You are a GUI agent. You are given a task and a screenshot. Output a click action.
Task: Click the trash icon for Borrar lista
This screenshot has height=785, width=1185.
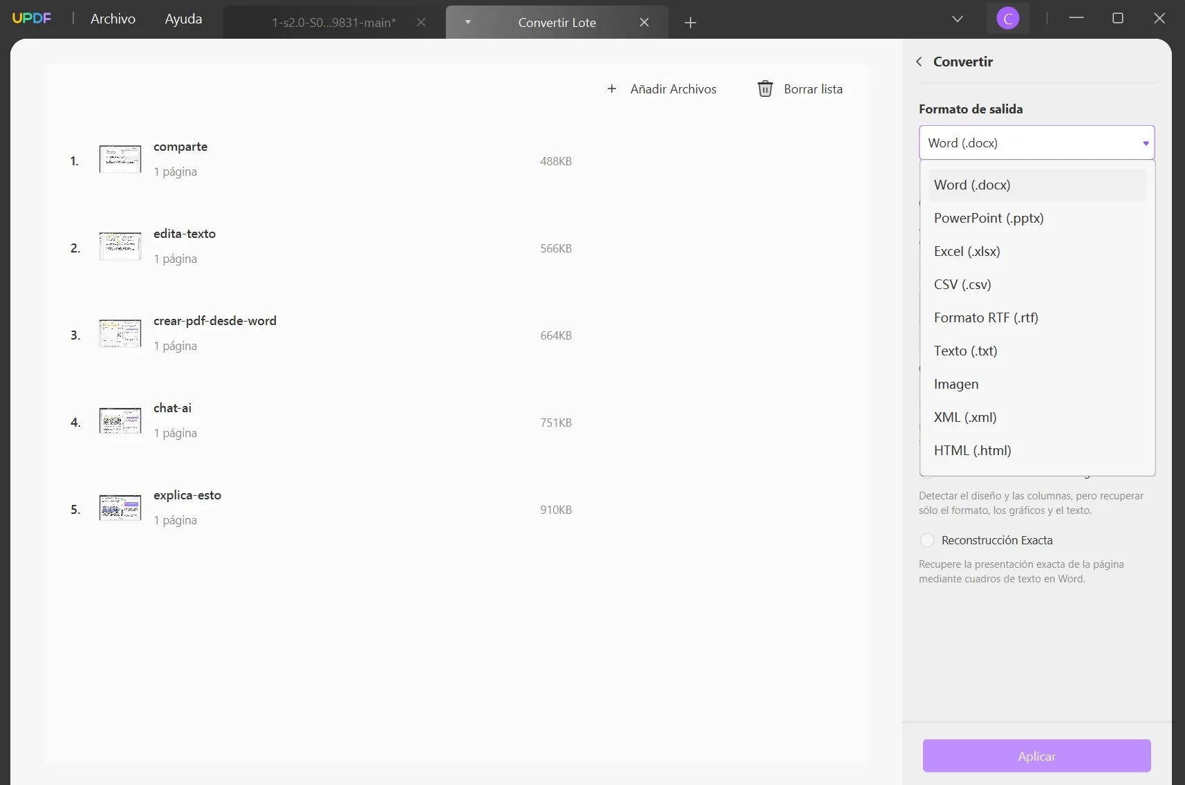(765, 89)
